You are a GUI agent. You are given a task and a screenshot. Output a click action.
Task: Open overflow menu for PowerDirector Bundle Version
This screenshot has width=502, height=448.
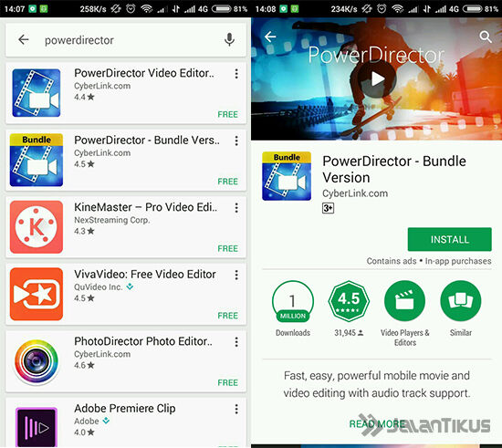tap(236, 141)
